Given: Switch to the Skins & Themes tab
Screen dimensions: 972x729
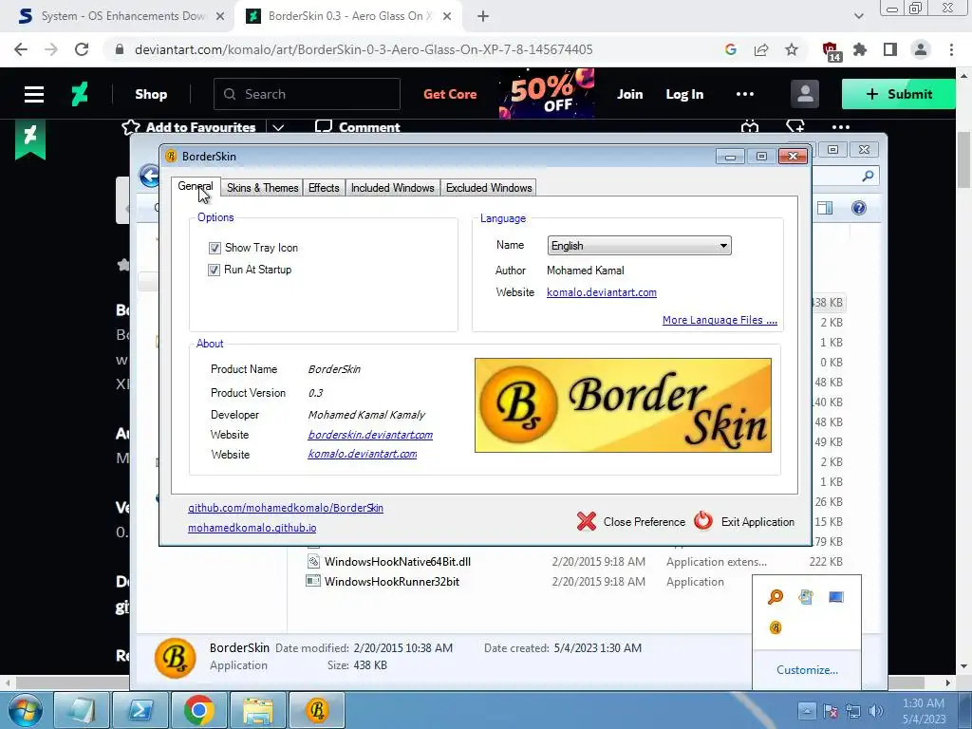Looking at the screenshot, I should [x=262, y=188].
